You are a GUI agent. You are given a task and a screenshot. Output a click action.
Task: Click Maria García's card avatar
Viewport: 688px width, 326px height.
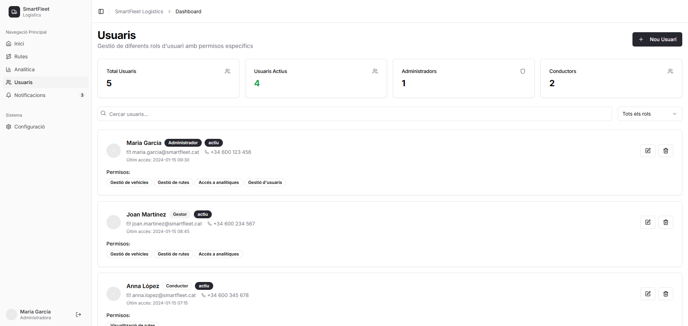point(114,151)
